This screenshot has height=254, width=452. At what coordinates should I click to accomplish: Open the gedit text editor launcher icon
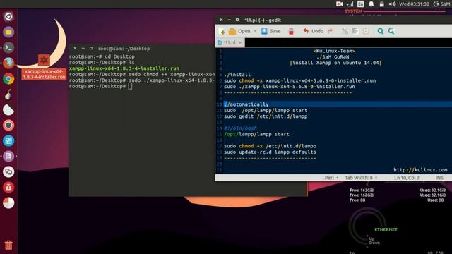click(x=8, y=157)
